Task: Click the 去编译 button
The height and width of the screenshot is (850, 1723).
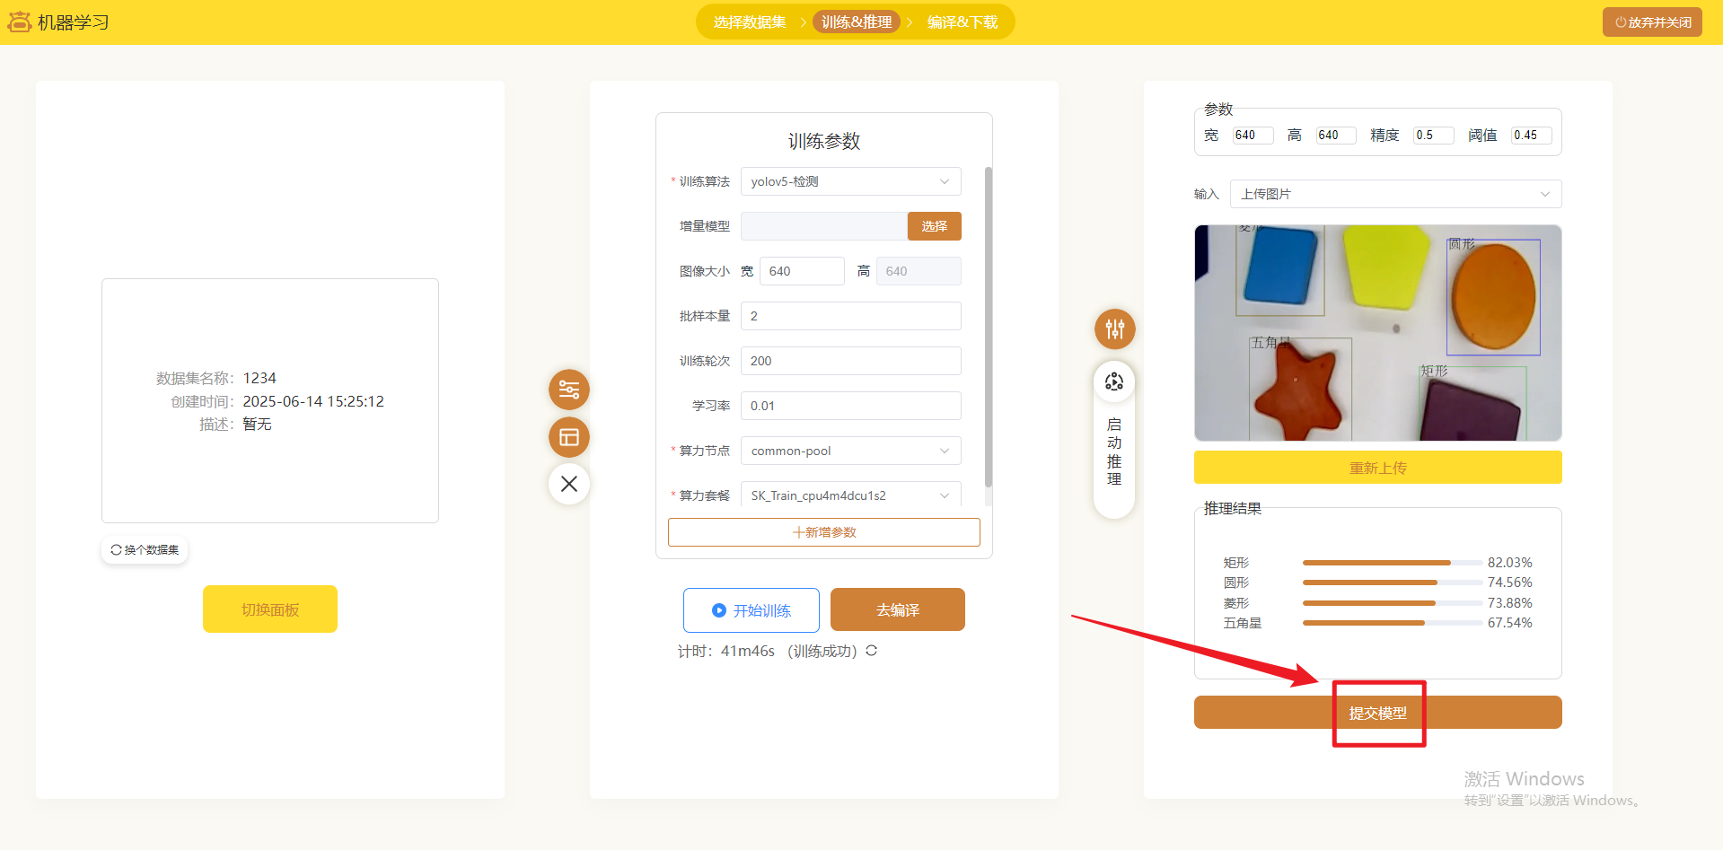Action: point(897,610)
